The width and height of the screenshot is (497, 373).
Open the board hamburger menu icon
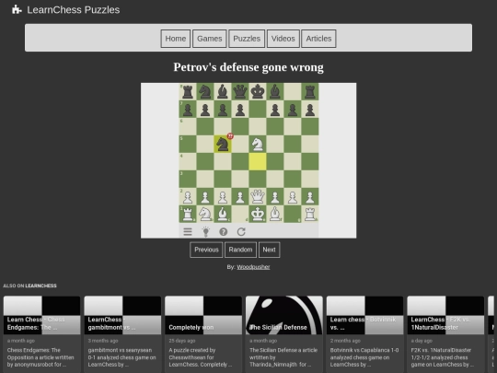click(x=188, y=232)
